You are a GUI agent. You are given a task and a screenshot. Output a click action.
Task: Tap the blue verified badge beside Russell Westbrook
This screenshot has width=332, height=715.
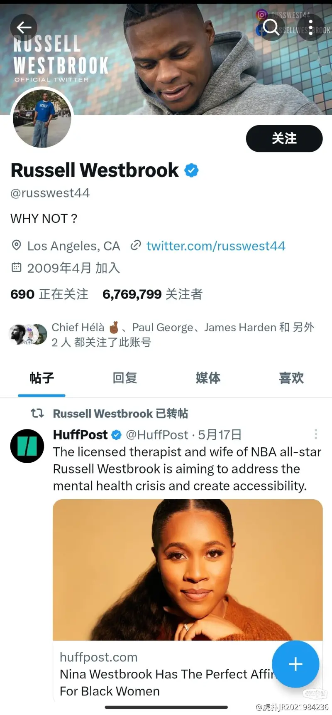coord(191,170)
